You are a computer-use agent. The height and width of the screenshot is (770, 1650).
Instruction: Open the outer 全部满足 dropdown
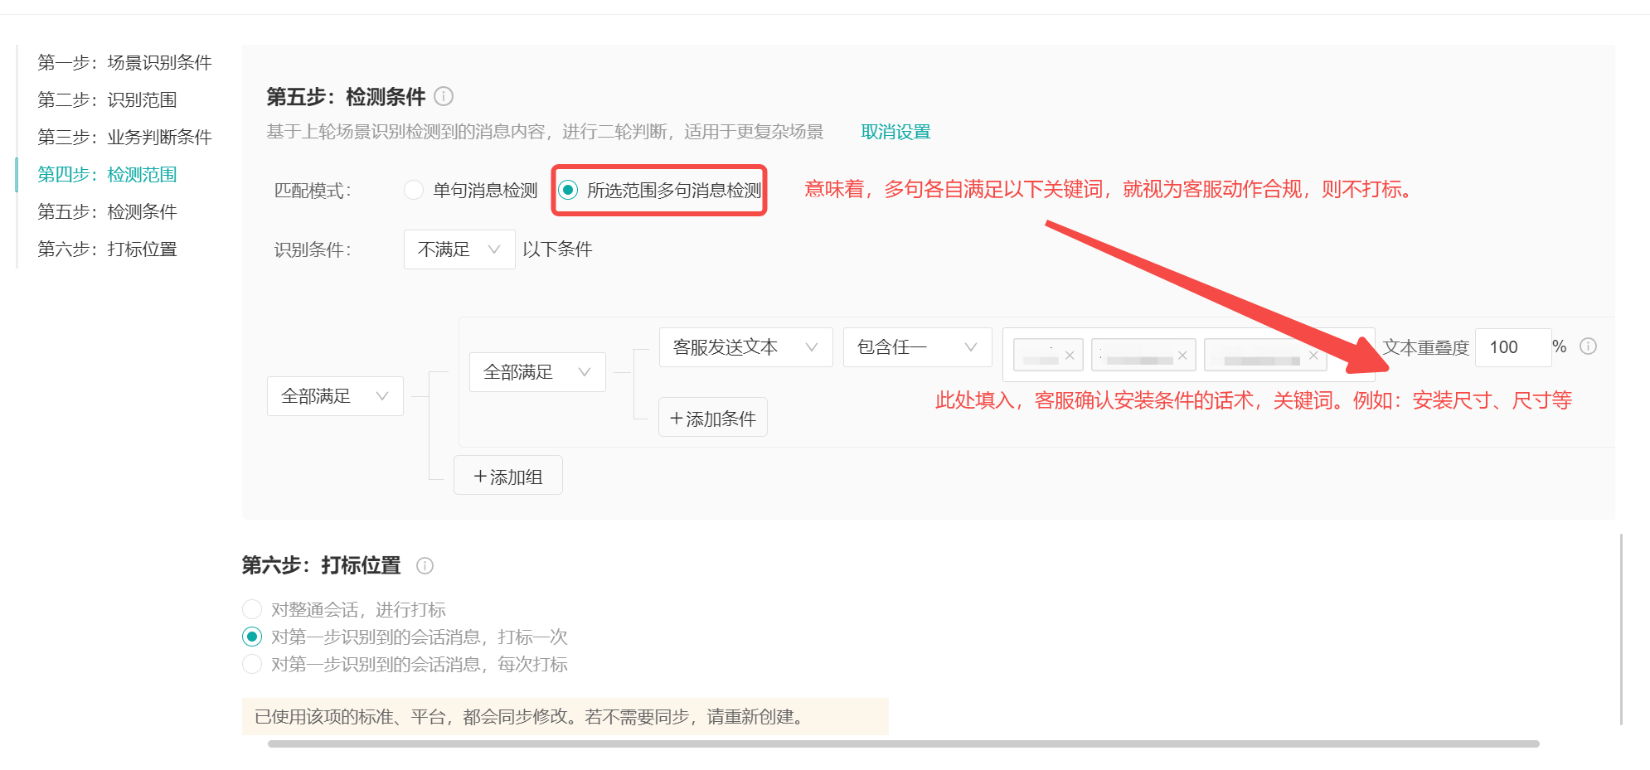click(x=335, y=396)
